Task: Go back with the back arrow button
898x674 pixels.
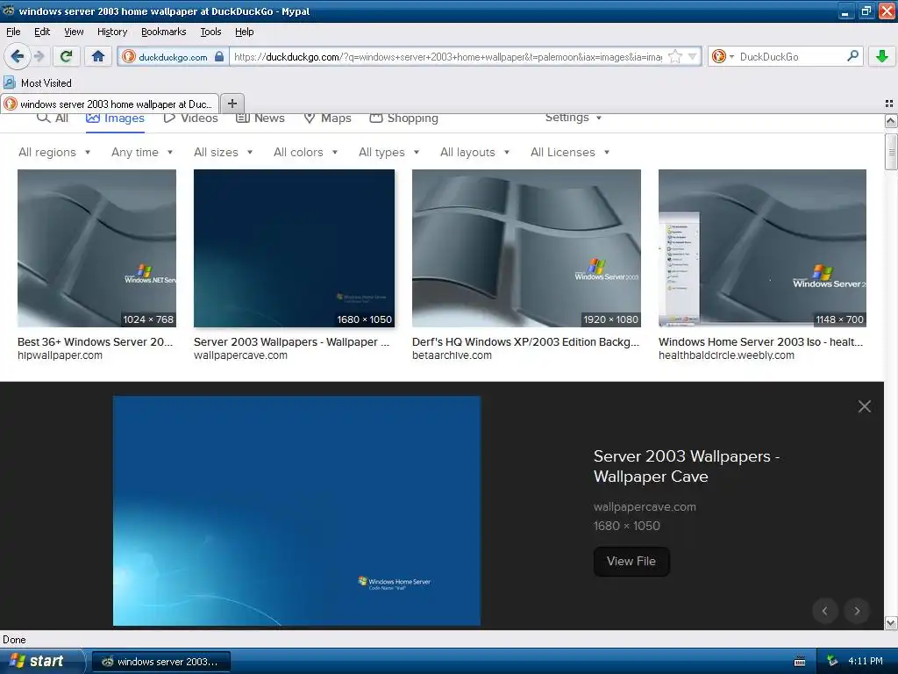Action: pos(18,56)
